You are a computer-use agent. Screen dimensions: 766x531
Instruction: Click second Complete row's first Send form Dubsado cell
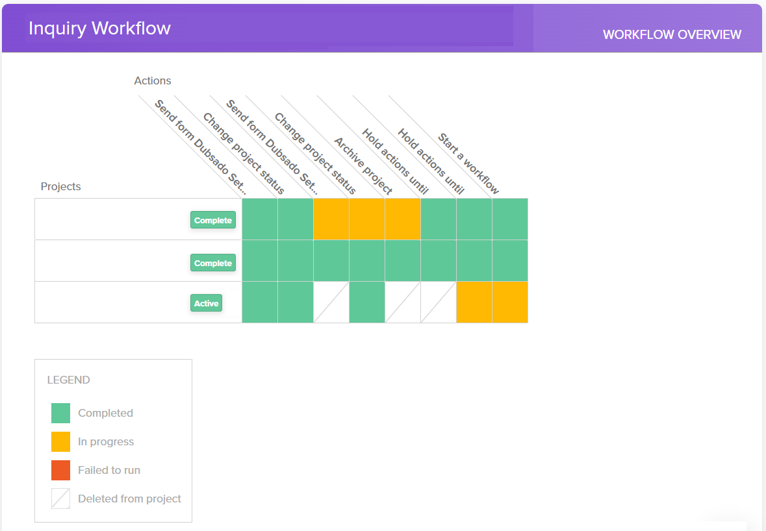click(260, 260)
